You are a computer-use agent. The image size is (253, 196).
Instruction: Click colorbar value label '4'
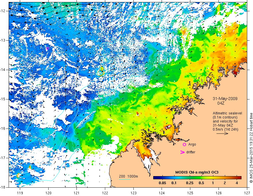click(237, 183)
